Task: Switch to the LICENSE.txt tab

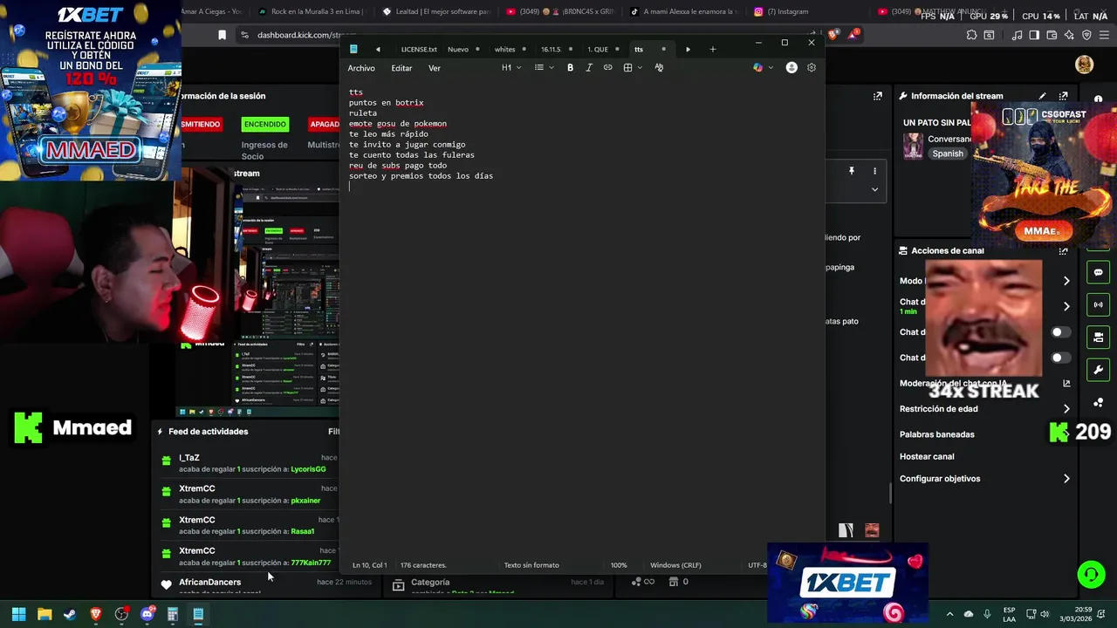Action: click(419, 49)
